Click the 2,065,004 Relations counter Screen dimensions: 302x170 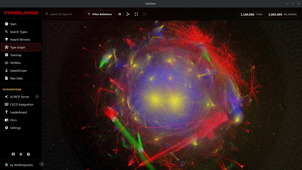283,14
